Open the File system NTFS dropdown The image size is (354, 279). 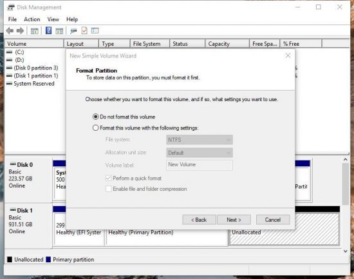coord(200,140)
